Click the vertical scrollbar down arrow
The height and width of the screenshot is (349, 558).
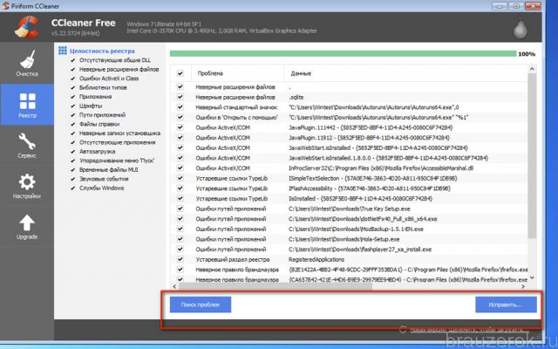pyautogui.click(x=532, y=277)
